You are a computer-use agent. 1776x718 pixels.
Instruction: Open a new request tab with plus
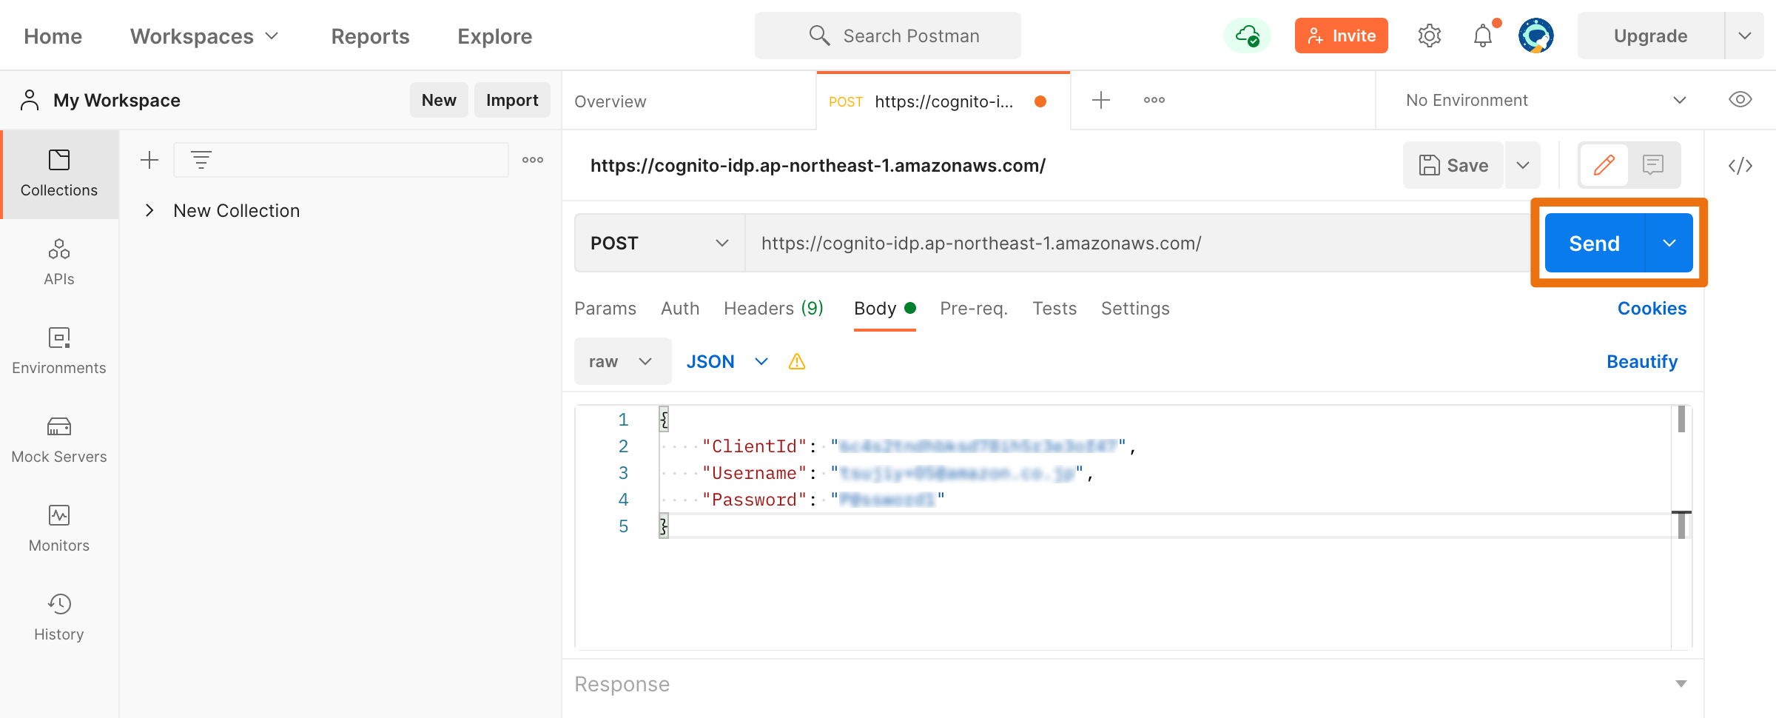pyautogui.click(x=1101, y=100)
